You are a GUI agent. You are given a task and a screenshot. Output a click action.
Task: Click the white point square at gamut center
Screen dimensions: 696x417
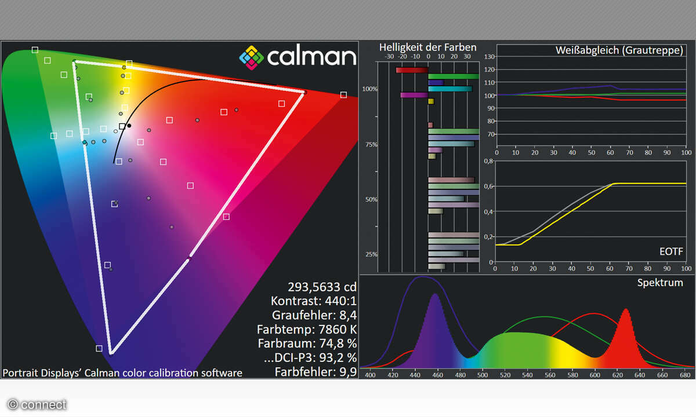point(122,126)
